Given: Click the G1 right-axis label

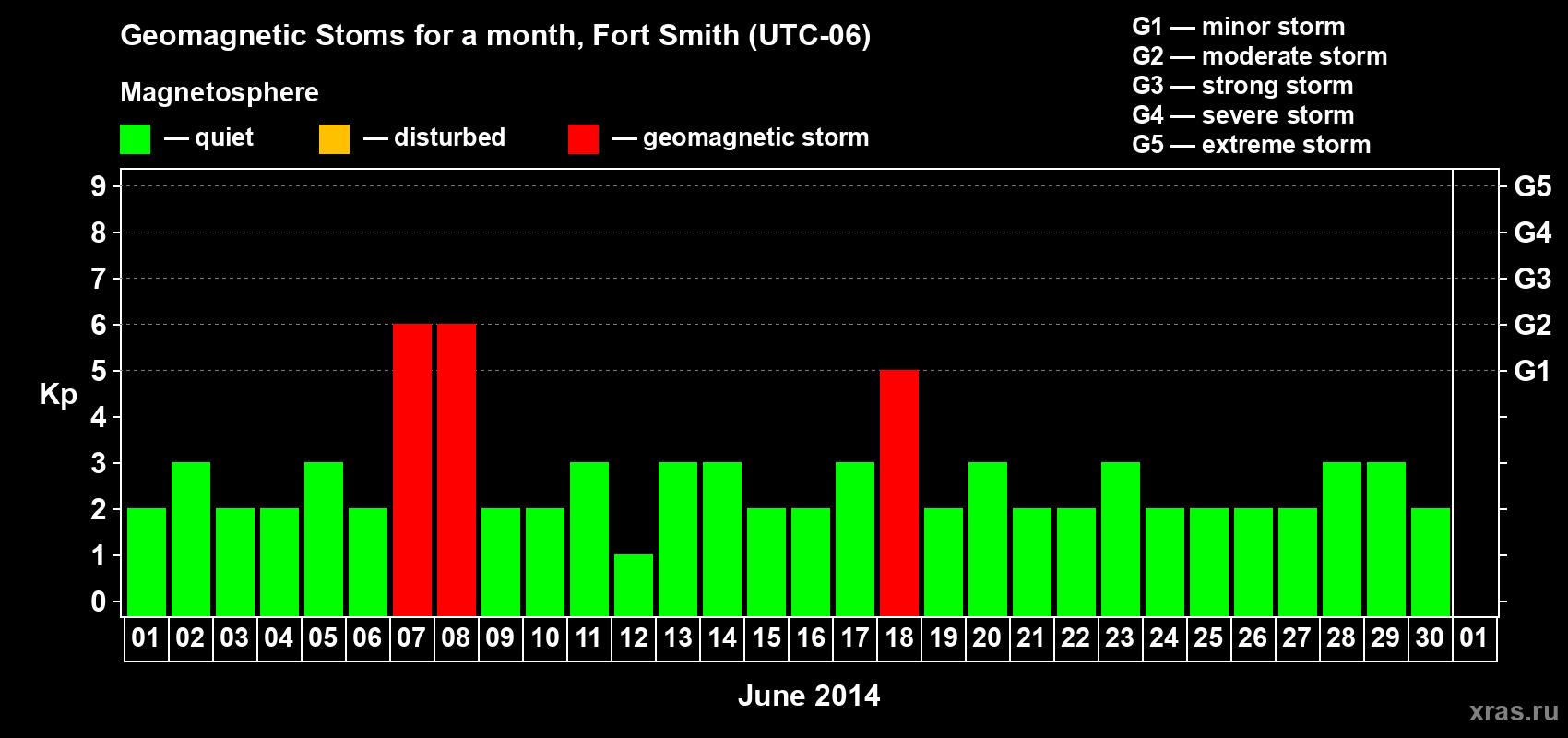Looking at the screenshot, I should point(1532,371).
